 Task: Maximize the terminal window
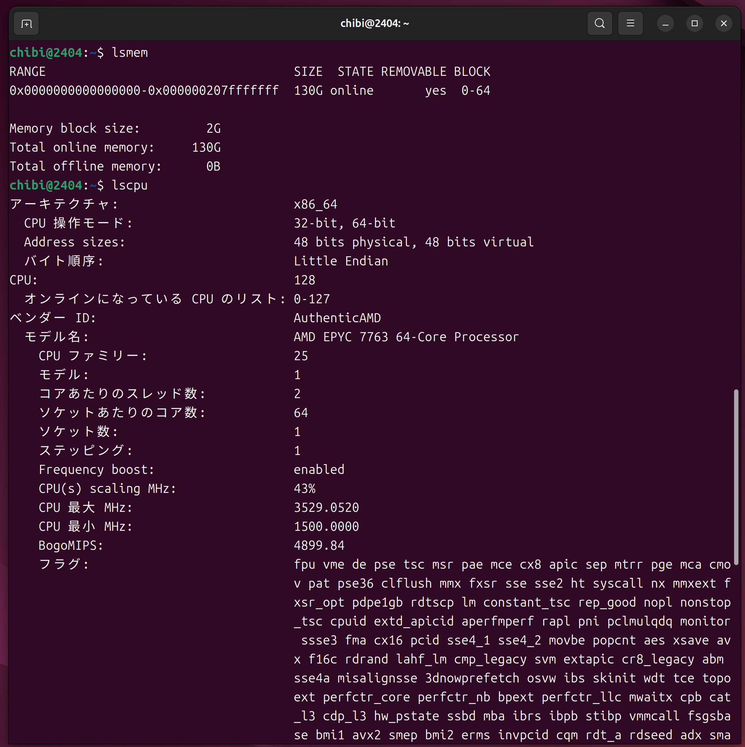694,24
